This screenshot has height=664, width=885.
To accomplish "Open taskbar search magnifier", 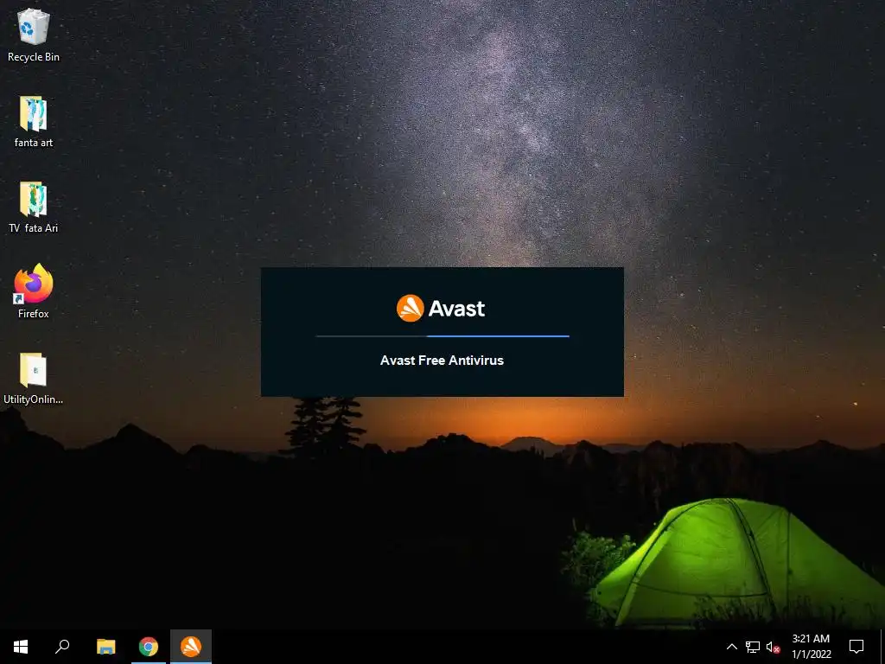I will [62, 647].
